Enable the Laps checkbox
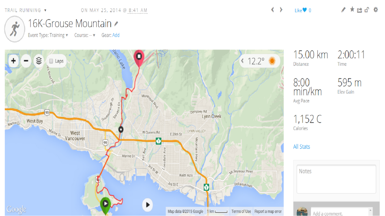 pyautogui.click(x=52, y=61)
